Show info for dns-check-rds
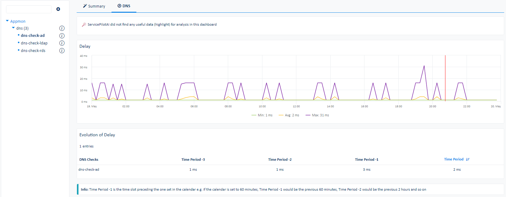The width and height of the screenshot is (506, 197). click(62, 51)
